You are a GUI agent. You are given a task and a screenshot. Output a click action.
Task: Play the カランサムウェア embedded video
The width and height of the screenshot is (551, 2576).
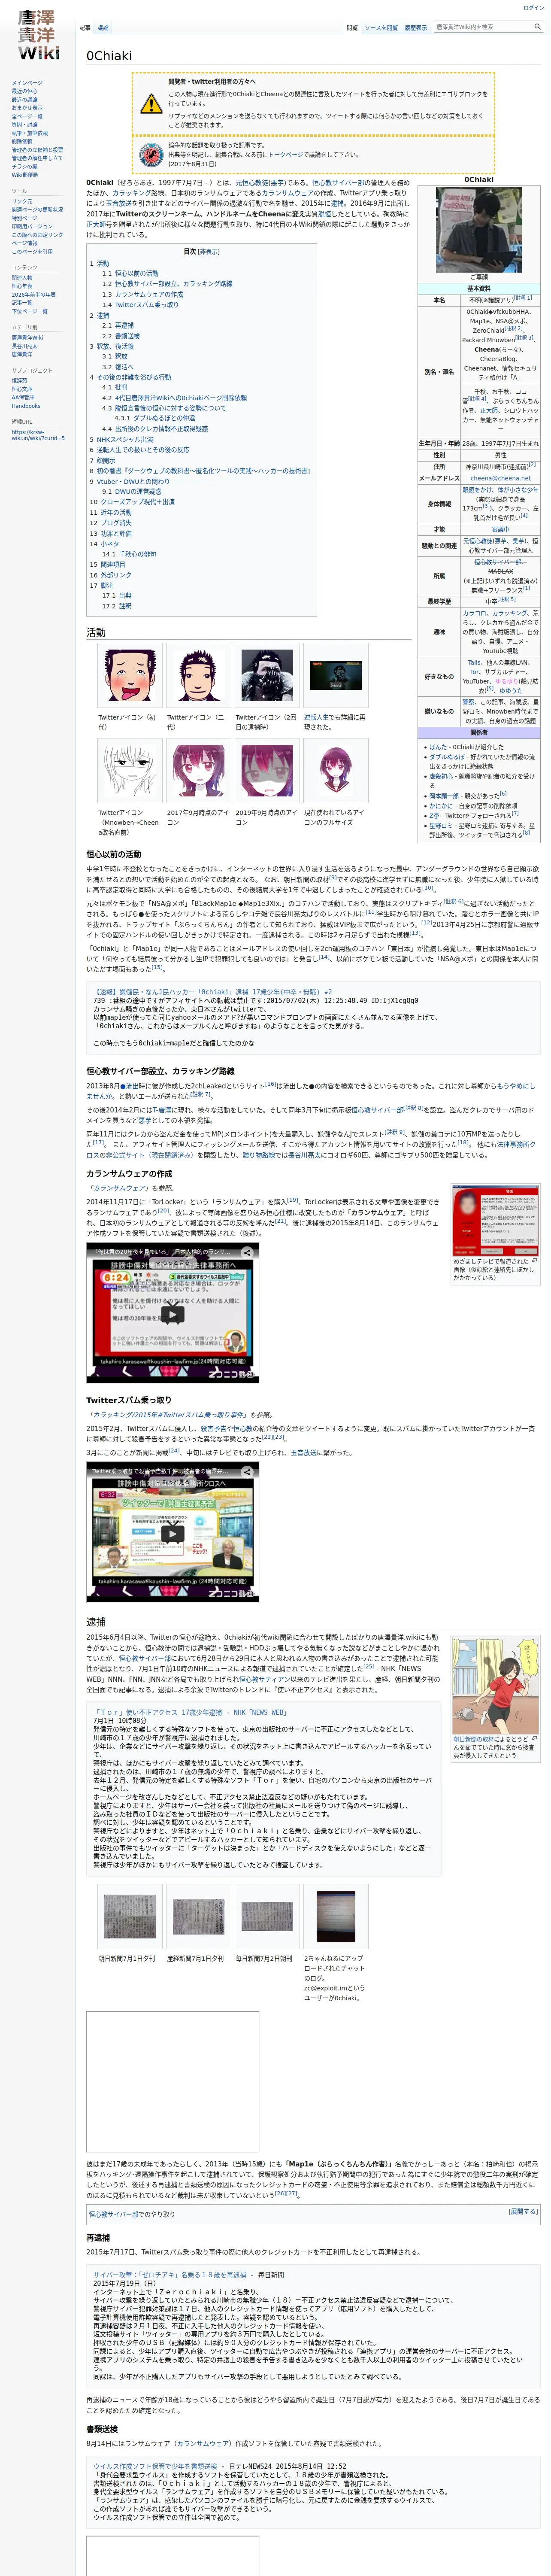173,1314
